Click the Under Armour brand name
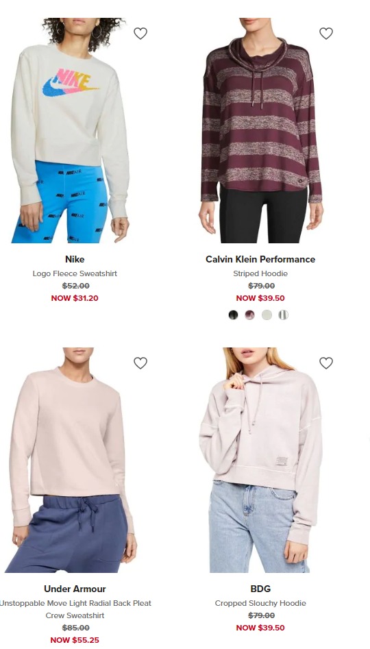This screenshot has width=370, height=649. coord(75,589)
